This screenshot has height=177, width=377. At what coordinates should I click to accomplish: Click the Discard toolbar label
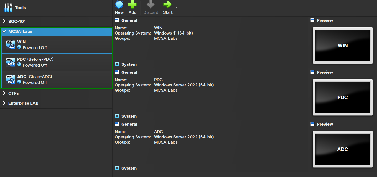(151, 12)
